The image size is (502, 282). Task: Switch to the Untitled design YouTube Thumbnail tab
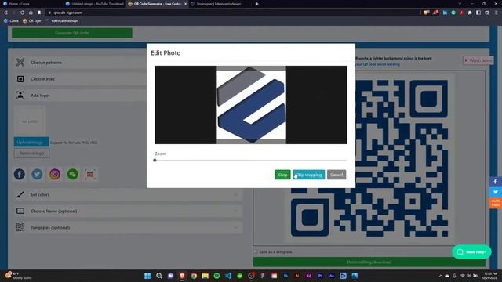[x=94, y=4]
